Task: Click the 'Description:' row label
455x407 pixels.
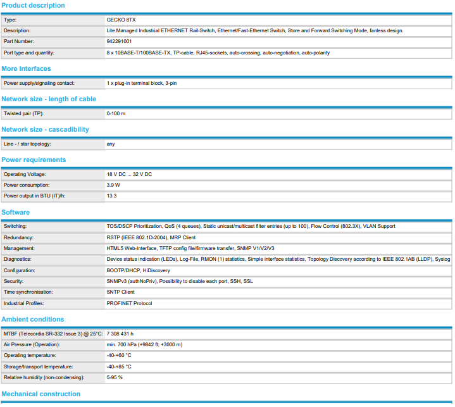Action: (x=17, y=31)
